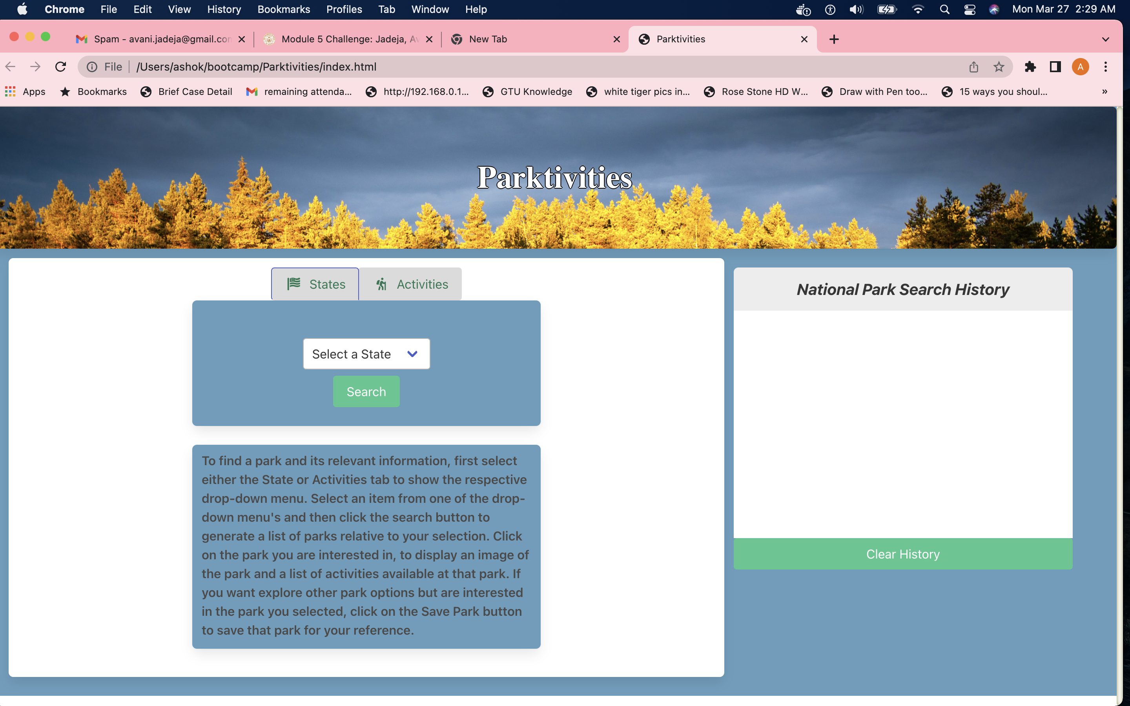
Task: Click the site info icon in address bar
Action: coord(92,67)
